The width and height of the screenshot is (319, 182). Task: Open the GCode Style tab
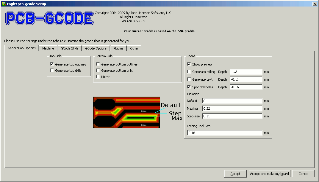pyautogui.click(x=69, y=48)
